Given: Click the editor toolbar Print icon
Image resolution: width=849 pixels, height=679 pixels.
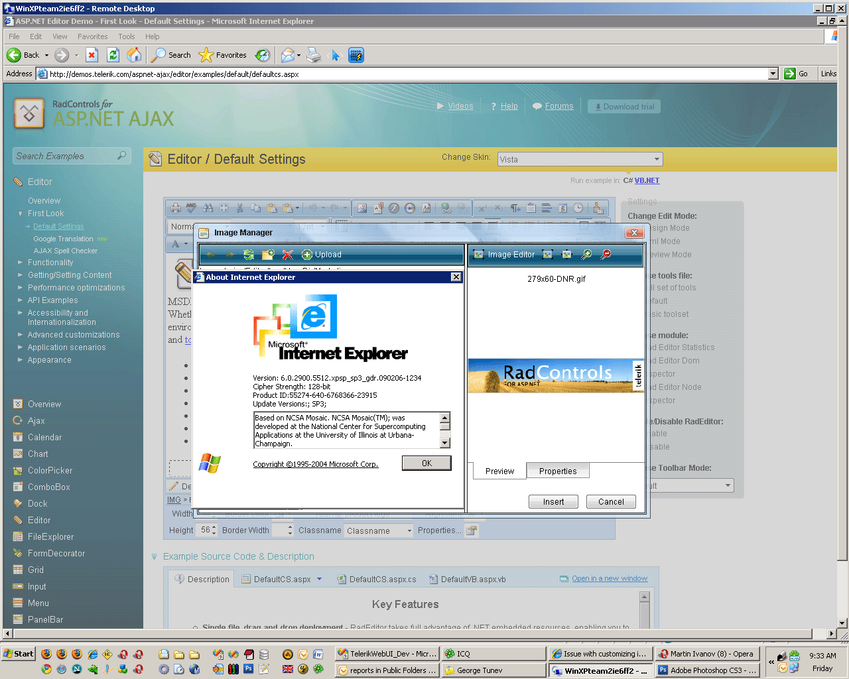Looking at the screenshot, I should point(176,208).
